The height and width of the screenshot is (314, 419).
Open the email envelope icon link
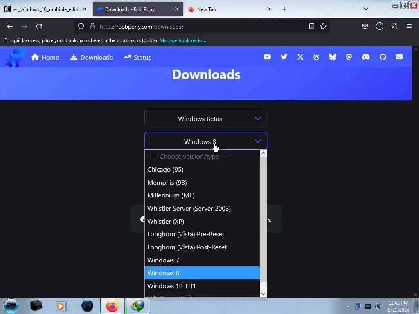pyautogui.click(x=399, y=57)
